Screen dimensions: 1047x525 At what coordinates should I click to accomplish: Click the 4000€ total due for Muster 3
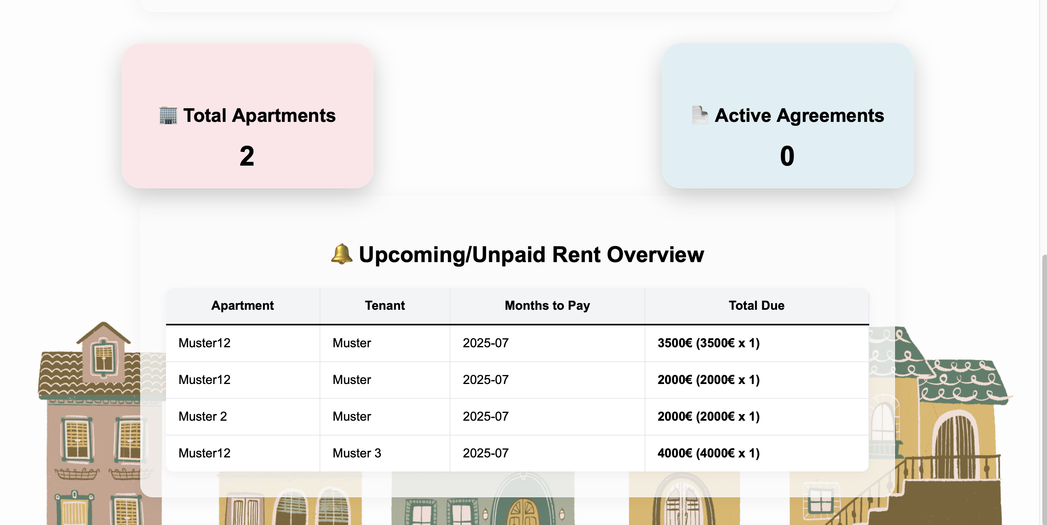coord(709,453)
